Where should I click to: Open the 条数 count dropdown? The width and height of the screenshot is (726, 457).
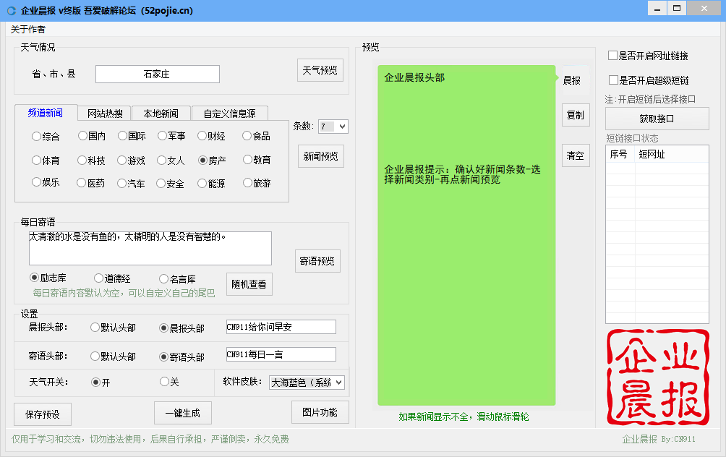coord(333,126)
